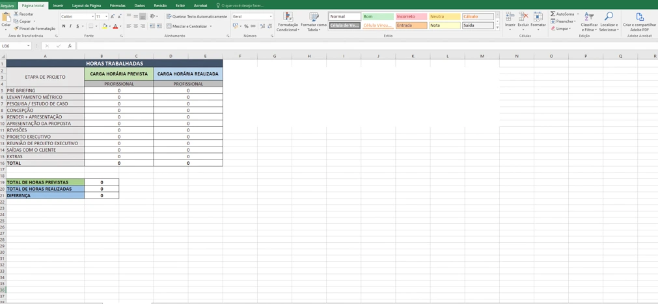Open Localizar e Selecionar
This screenshot has width=658, height=304.
(x=609, y=22)
